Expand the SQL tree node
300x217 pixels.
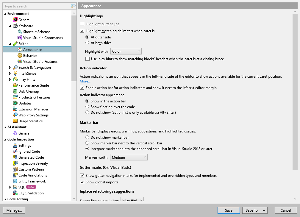point(10,187)
